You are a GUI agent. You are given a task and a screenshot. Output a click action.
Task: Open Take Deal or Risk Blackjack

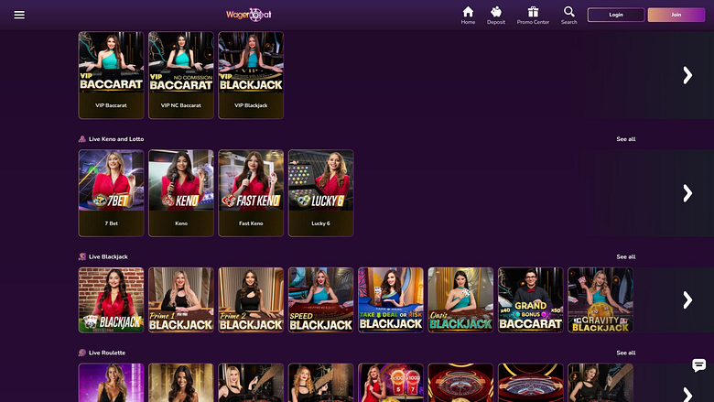click(391, 300)
